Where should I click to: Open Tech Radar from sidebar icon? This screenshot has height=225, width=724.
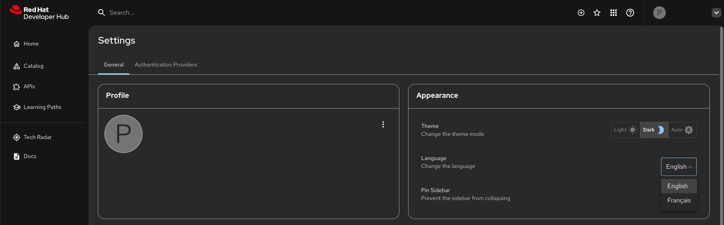(x=17, y=137)
